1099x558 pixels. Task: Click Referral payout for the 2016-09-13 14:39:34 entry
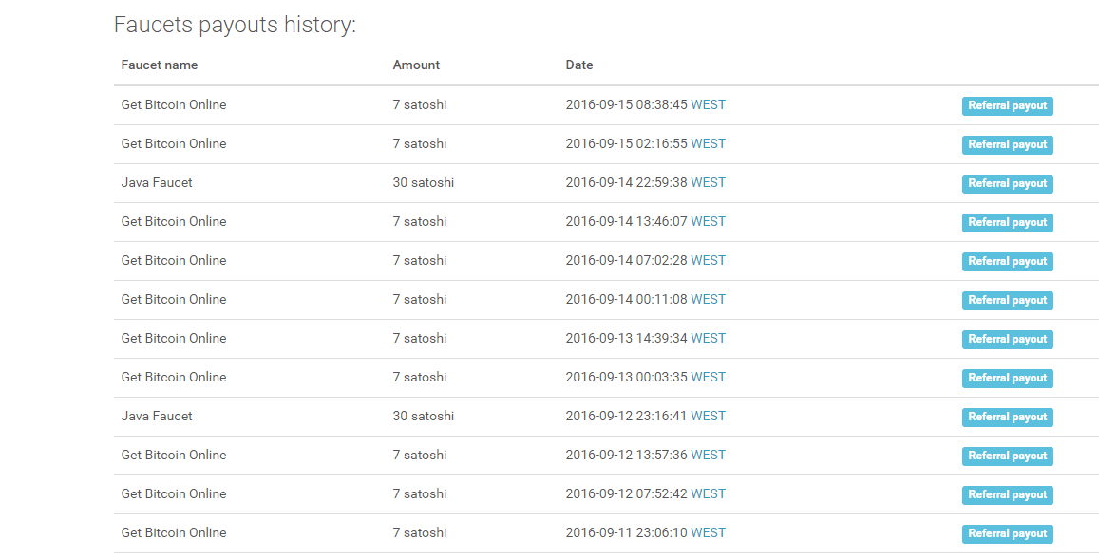tap(1007, 339)
